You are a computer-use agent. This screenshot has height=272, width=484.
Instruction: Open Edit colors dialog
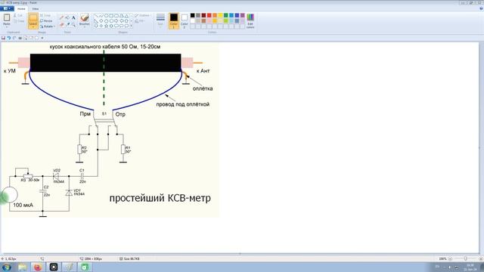(x=250, y=21)
